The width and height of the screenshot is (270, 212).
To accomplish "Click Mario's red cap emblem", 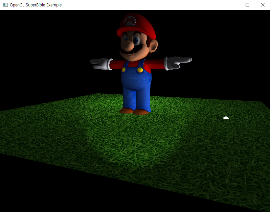I will coord(130,21).
